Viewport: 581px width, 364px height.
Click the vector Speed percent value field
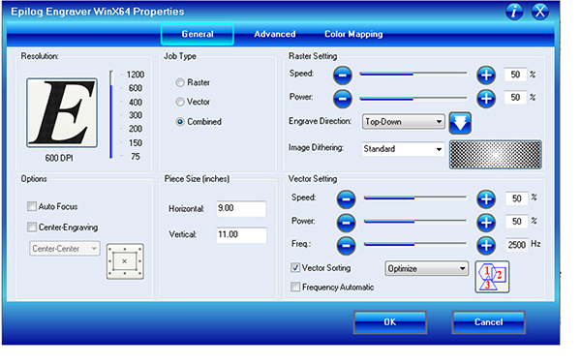(516, 198)
